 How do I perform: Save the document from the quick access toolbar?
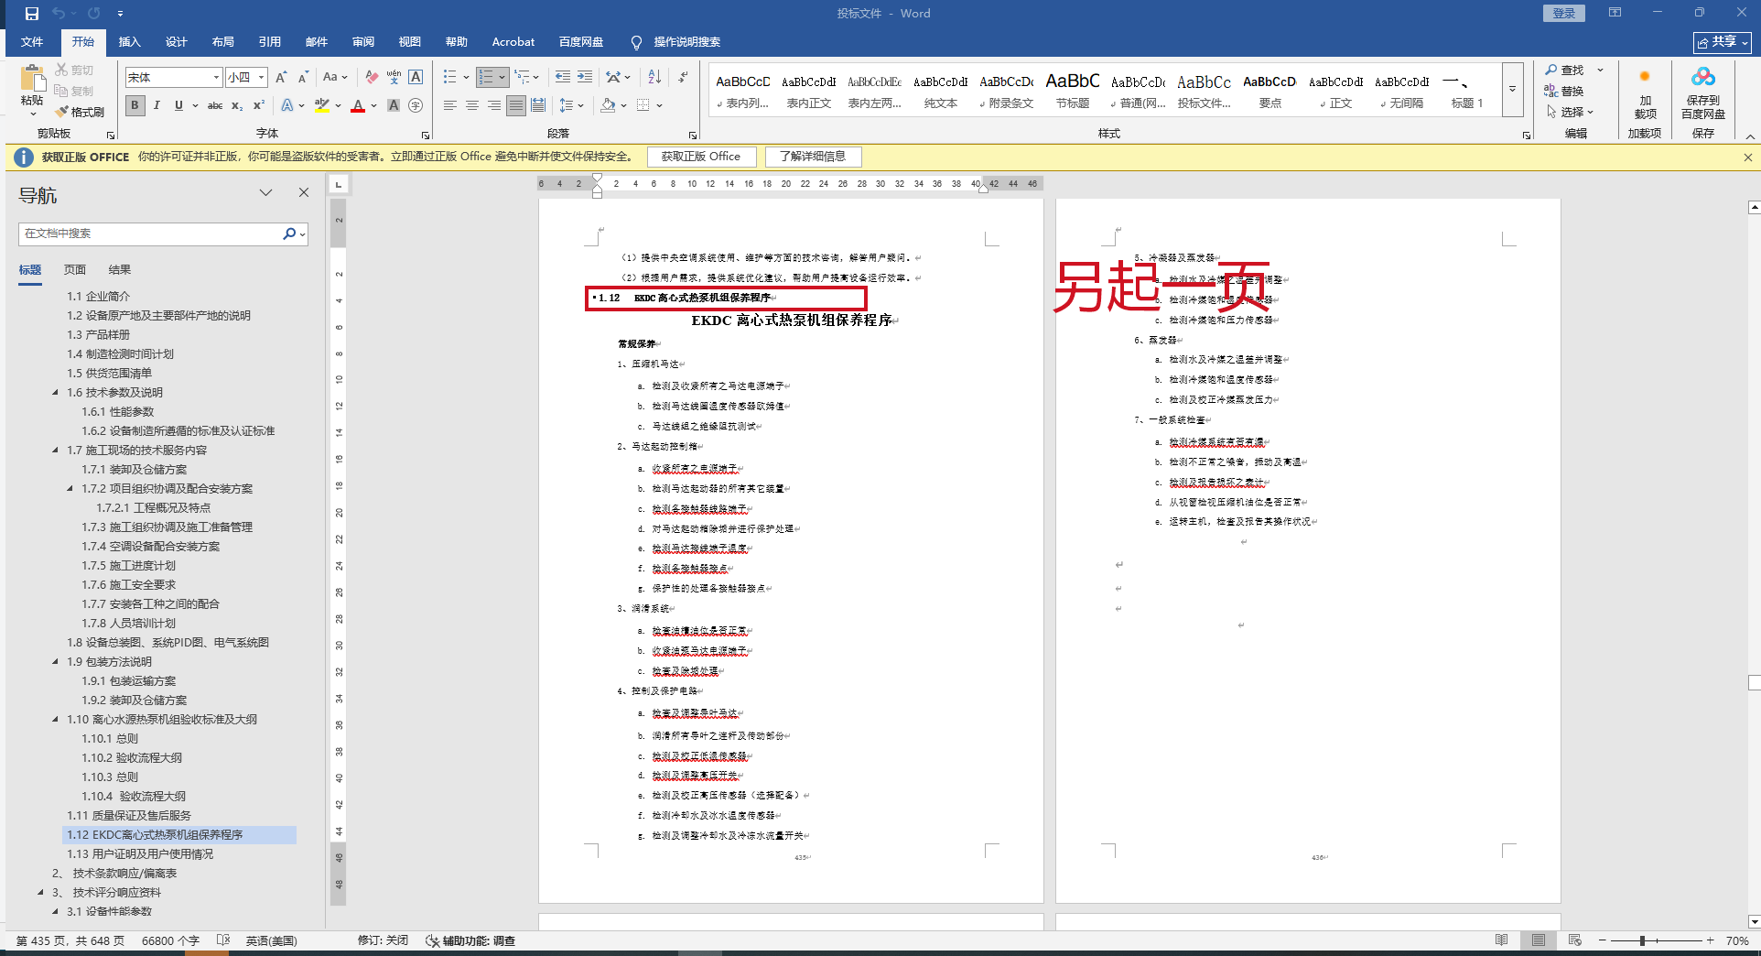32,14
